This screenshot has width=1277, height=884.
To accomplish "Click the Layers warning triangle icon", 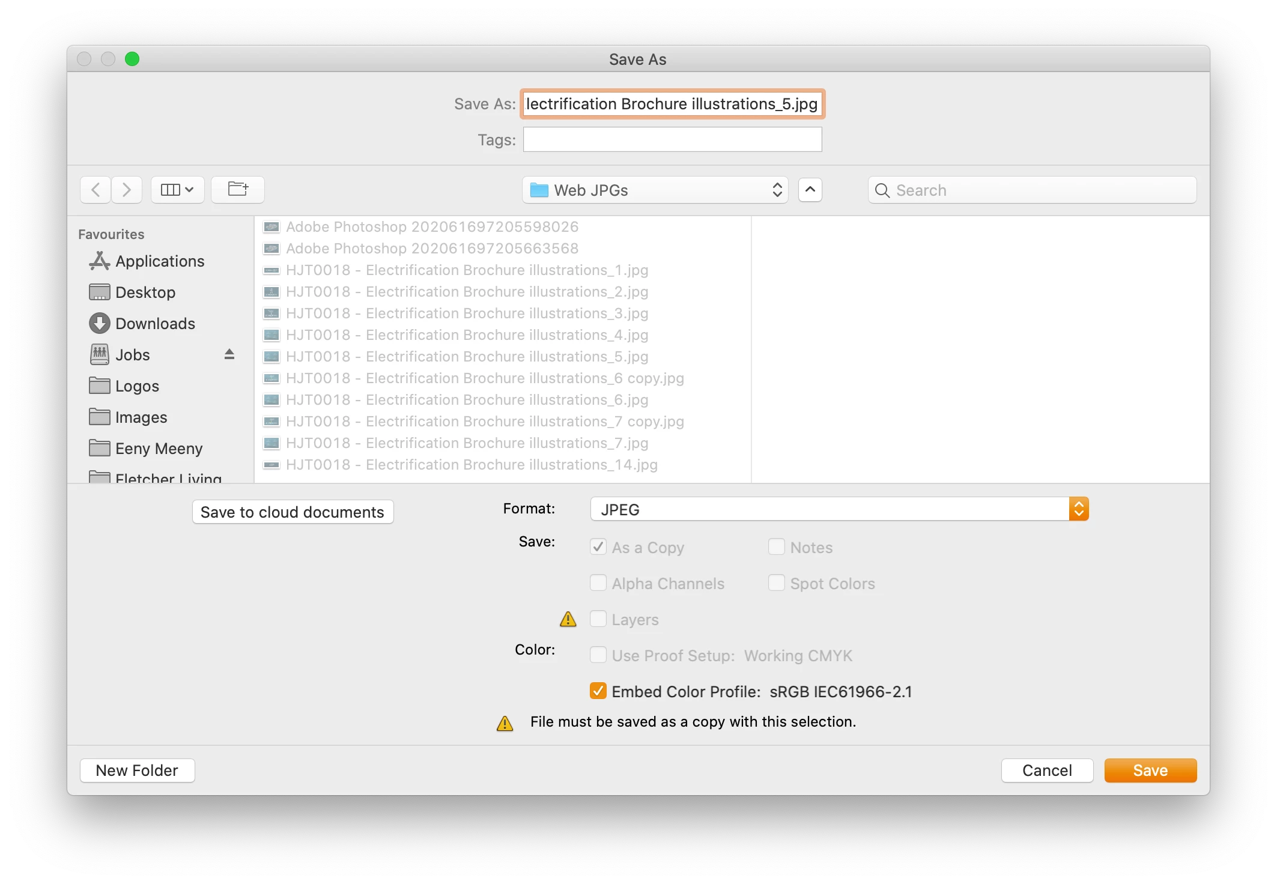I will 568,619.
